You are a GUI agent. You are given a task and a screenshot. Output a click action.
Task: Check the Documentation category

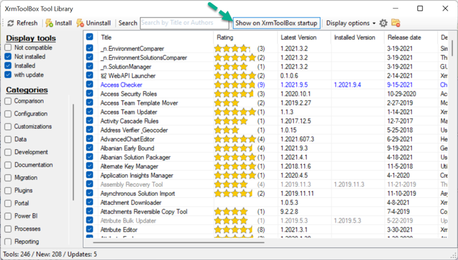(x=8, y=165)
